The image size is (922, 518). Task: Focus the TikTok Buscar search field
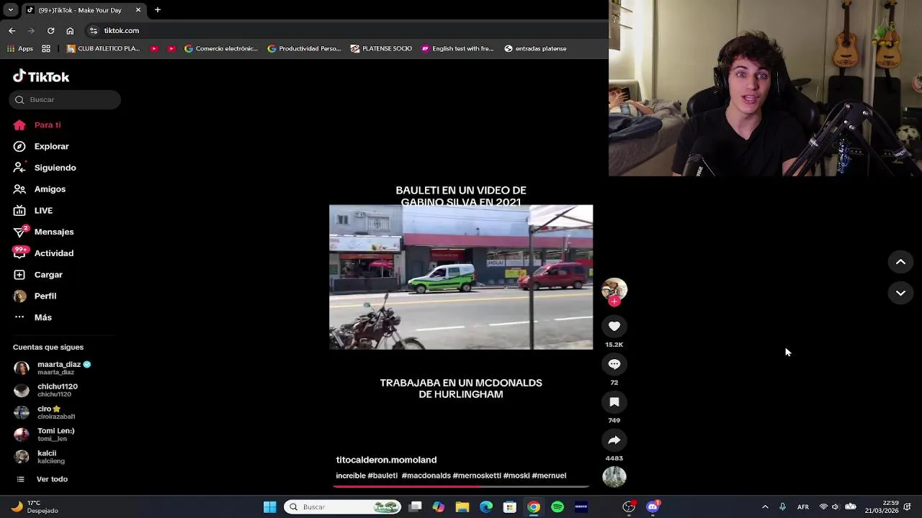pyautogui.click(x=65, y=100)
